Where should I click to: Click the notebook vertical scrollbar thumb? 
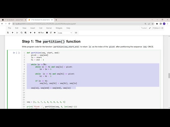click(169, 75)
